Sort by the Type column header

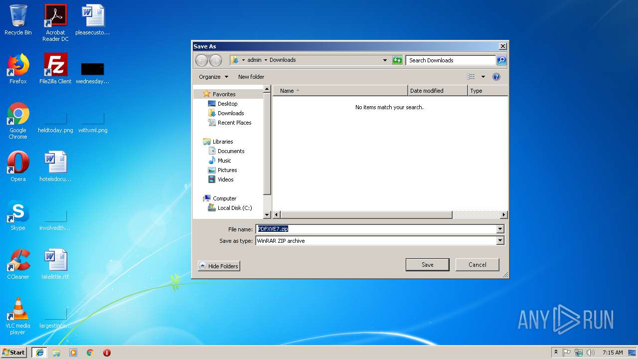click(x=488, y=91)
